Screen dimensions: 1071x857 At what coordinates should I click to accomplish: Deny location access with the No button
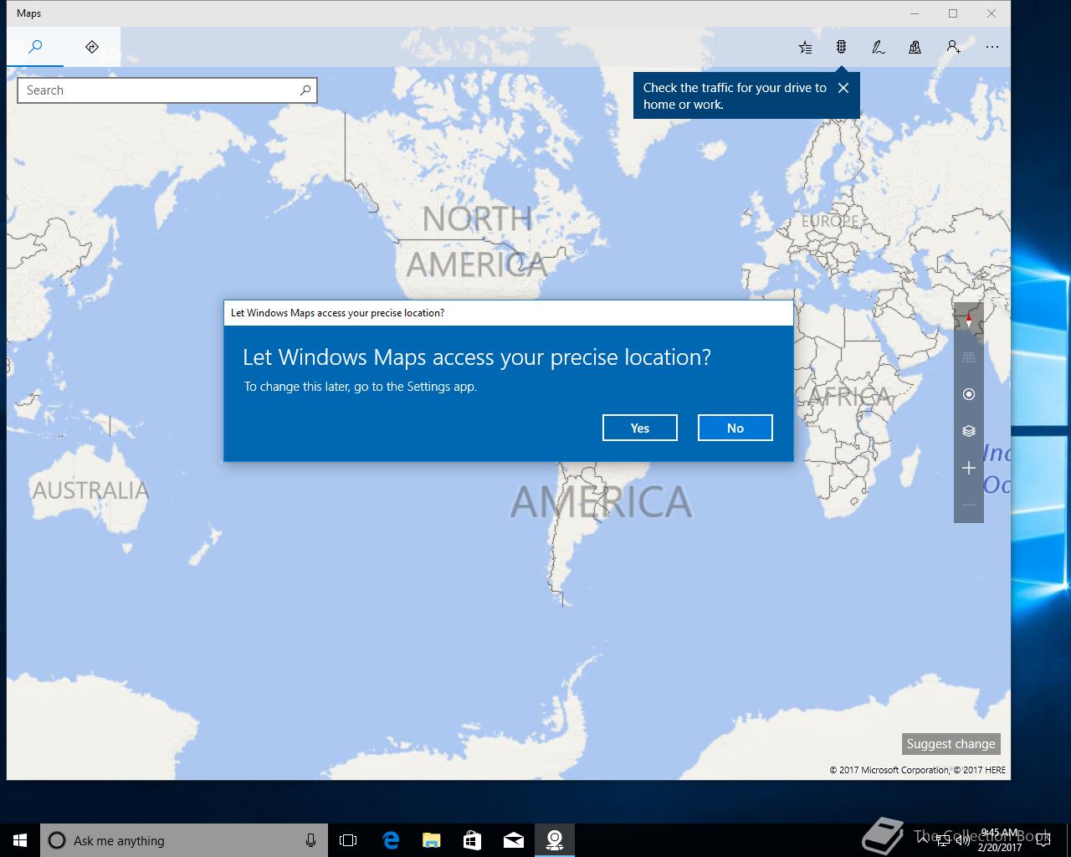click(735, 428)
